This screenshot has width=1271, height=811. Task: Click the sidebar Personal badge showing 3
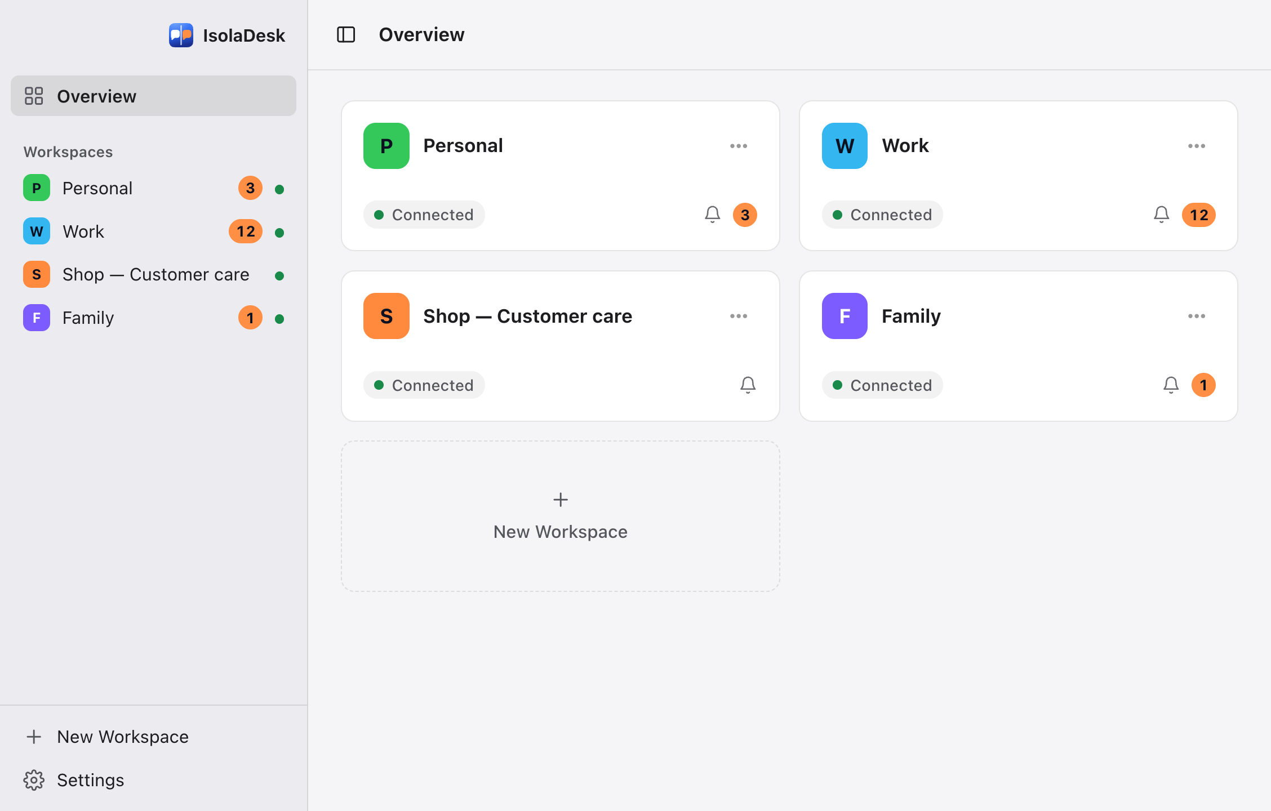click(x=250, y=188)
